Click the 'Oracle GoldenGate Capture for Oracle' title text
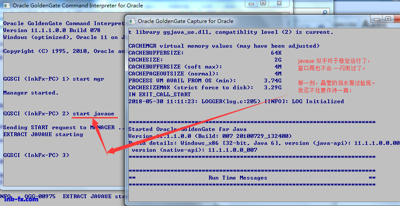 coord(186,21)
